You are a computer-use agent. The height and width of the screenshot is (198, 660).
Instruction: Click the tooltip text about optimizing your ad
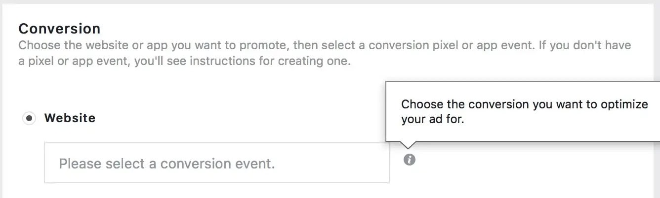pos(524,112)
